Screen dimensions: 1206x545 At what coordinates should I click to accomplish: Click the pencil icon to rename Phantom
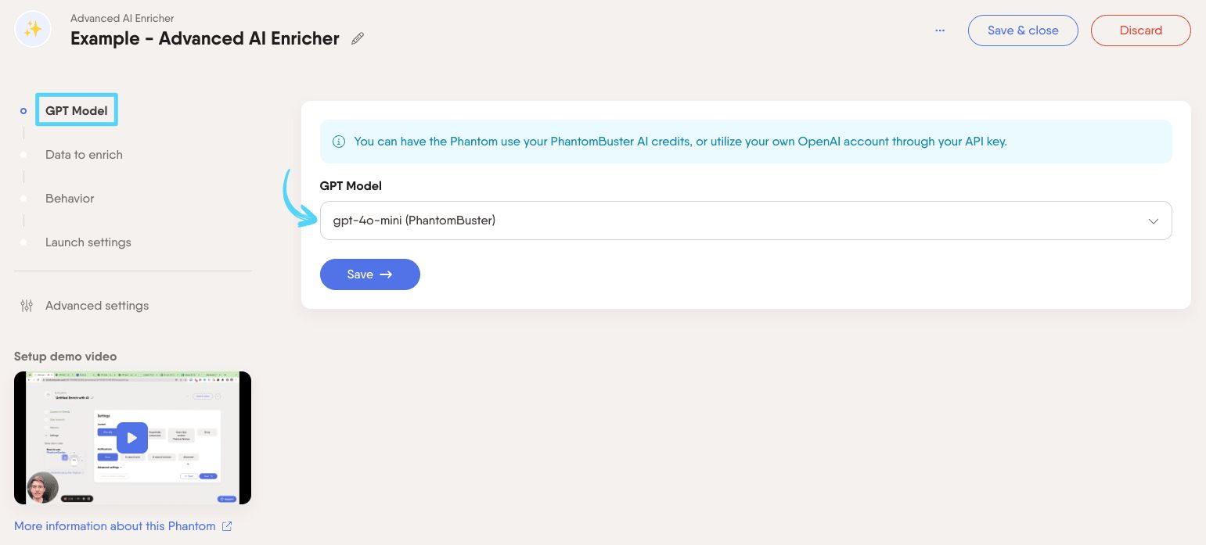(358, 38)
